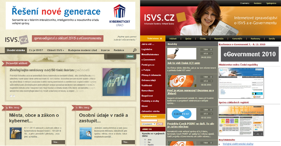Go to the Inzerce menu item

[x=105, y=50]
